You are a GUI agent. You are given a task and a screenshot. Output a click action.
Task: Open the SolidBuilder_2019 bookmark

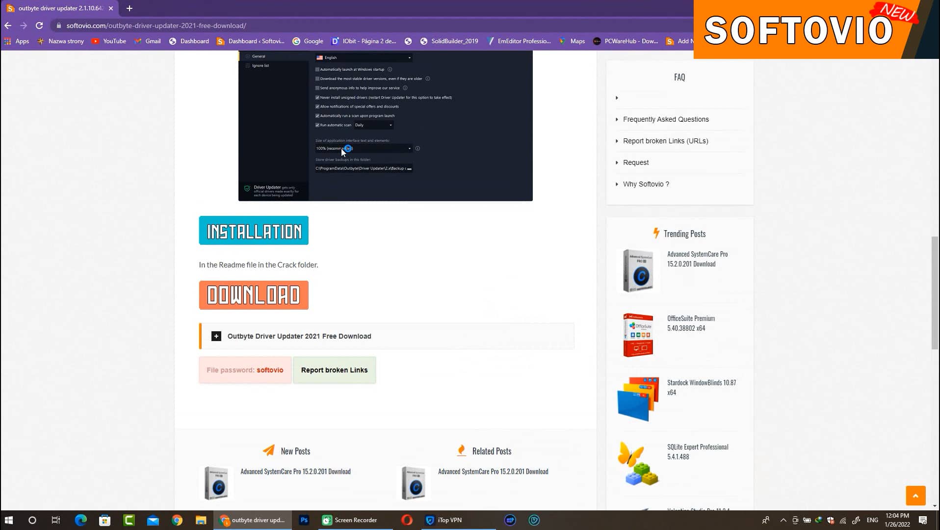click(449, 41)
